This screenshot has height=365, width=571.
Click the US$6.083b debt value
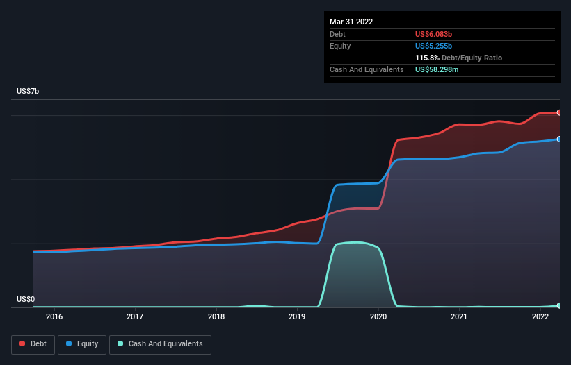(x=433, y=34)
